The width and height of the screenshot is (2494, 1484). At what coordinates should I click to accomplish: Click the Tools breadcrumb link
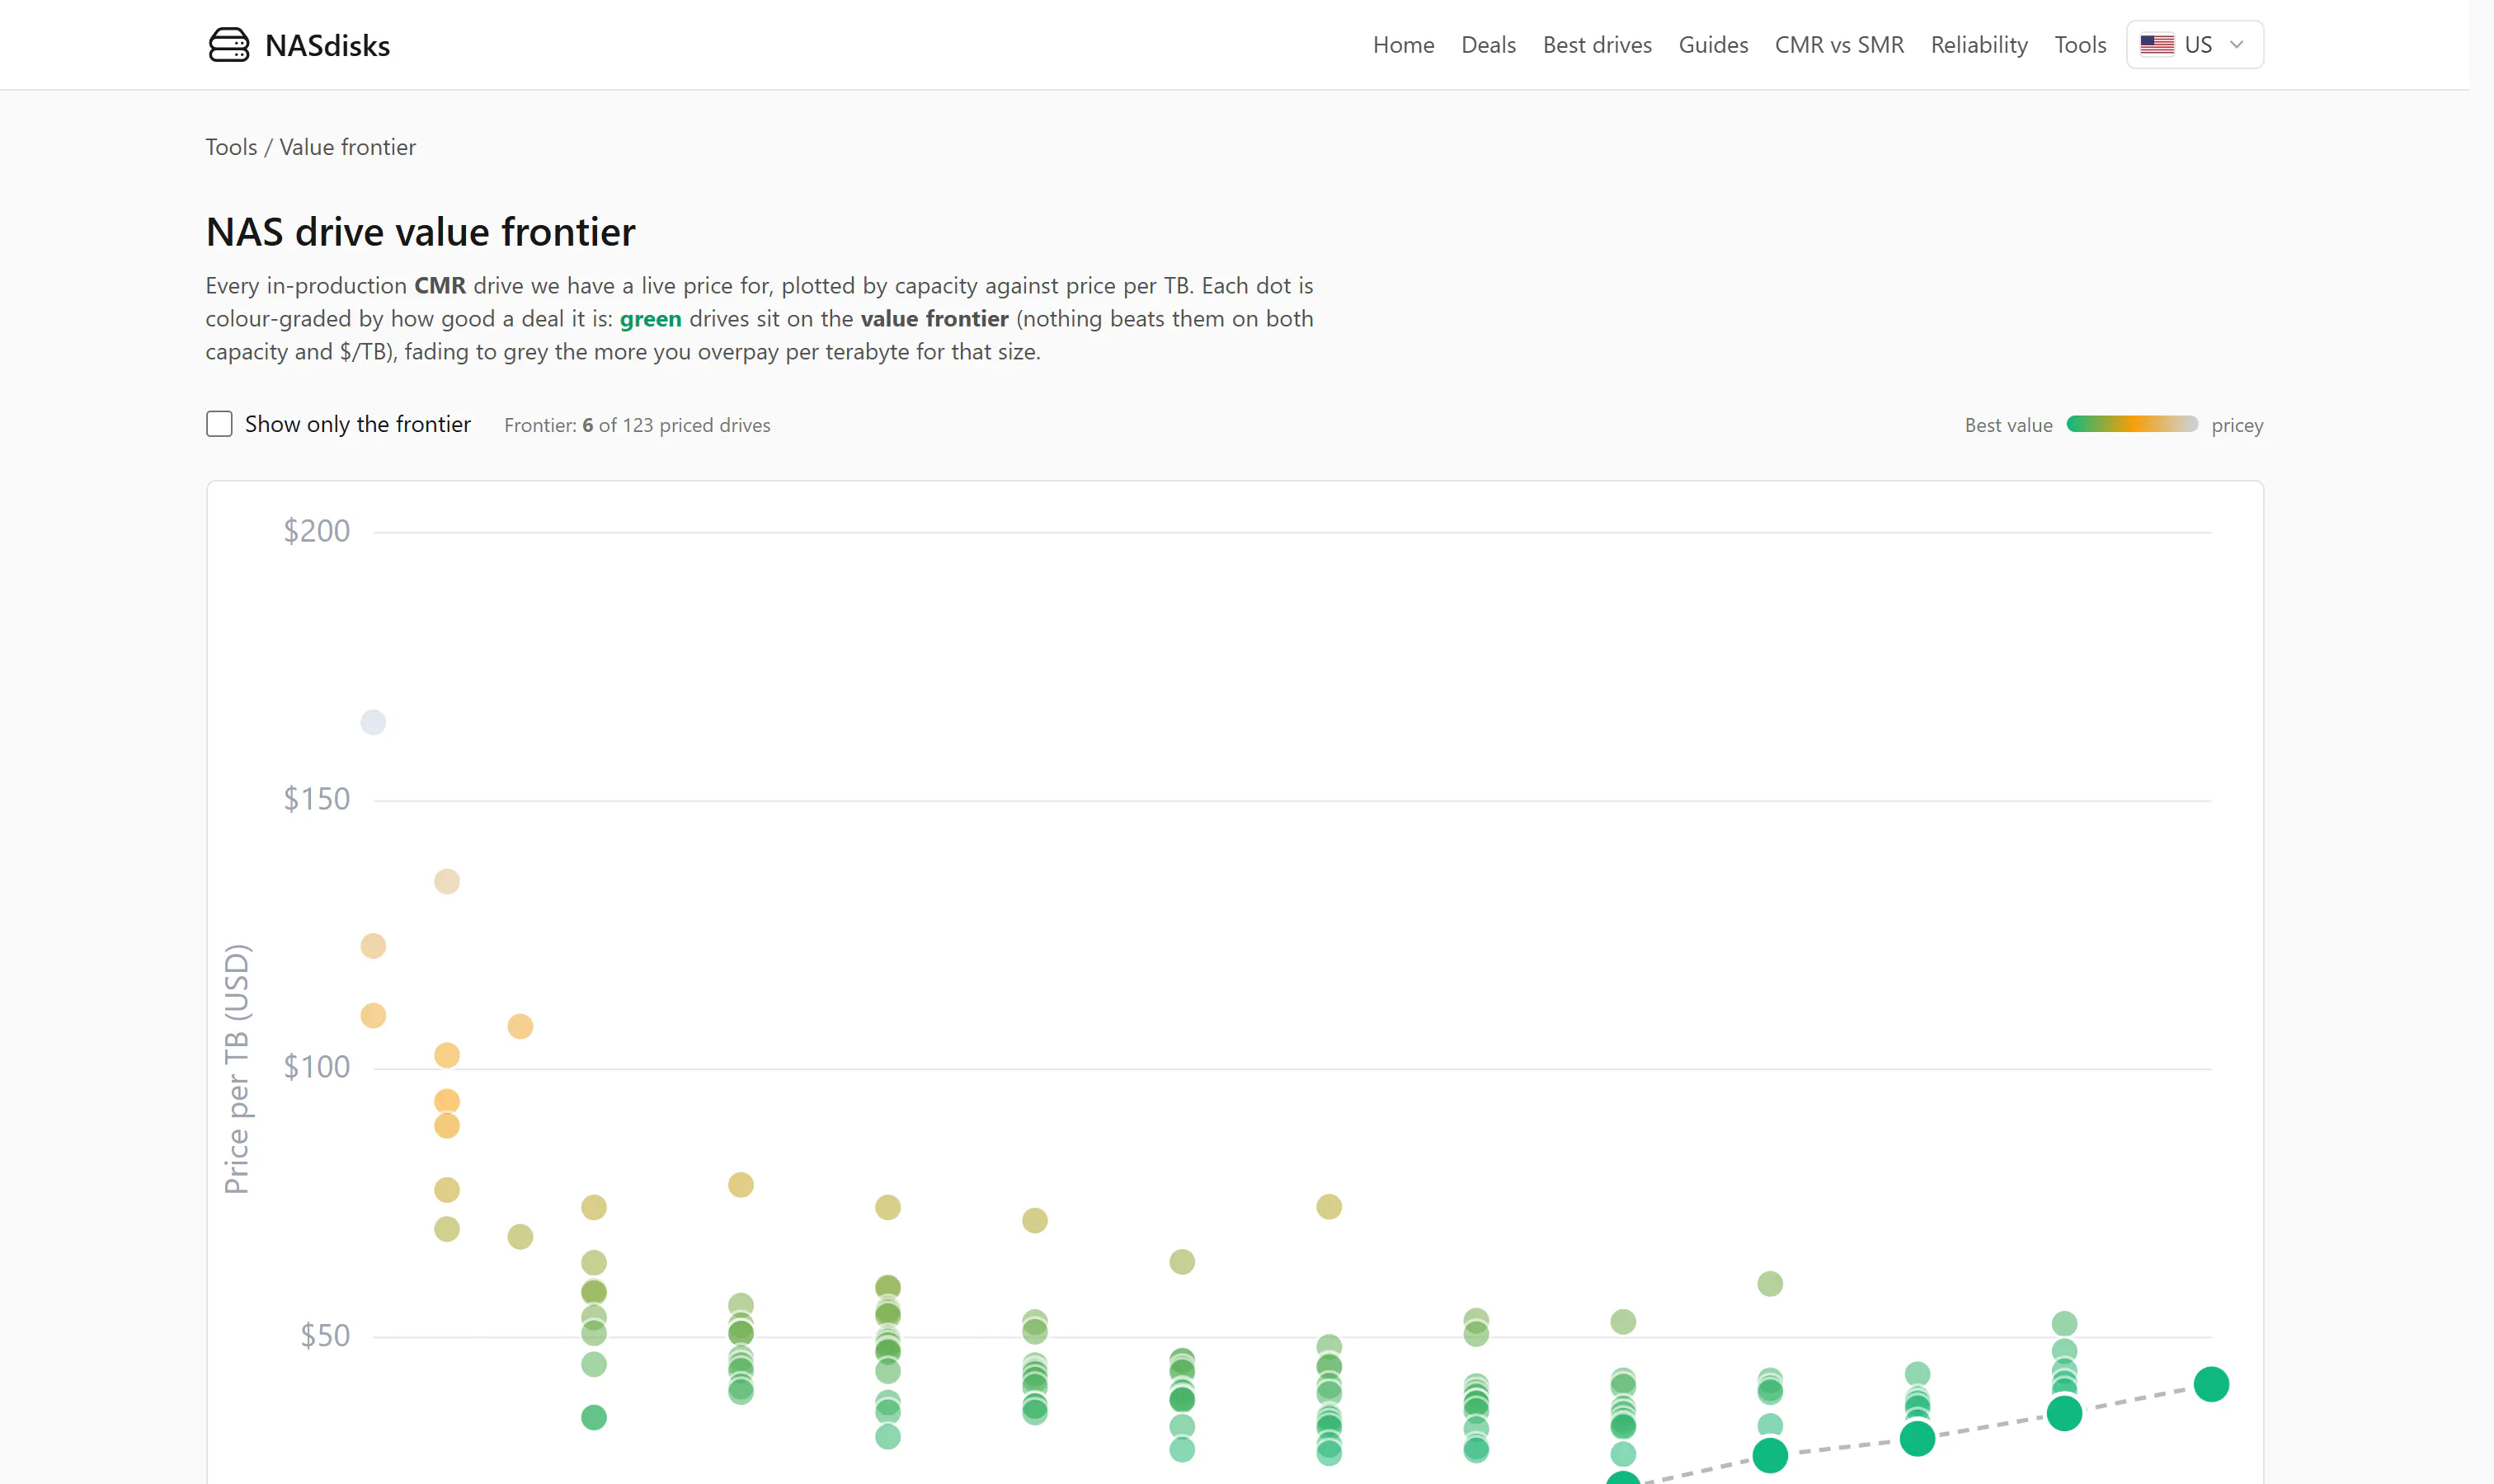[231, 147]
